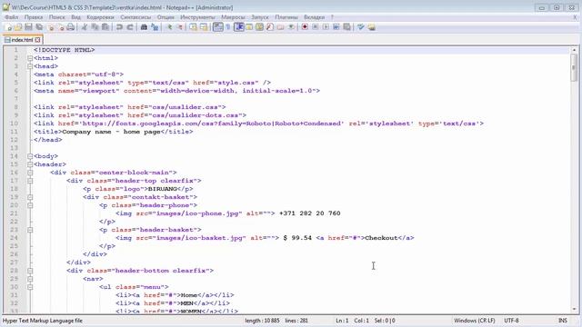Open Folder as Workspace toolbar icon

pos(281,27)
